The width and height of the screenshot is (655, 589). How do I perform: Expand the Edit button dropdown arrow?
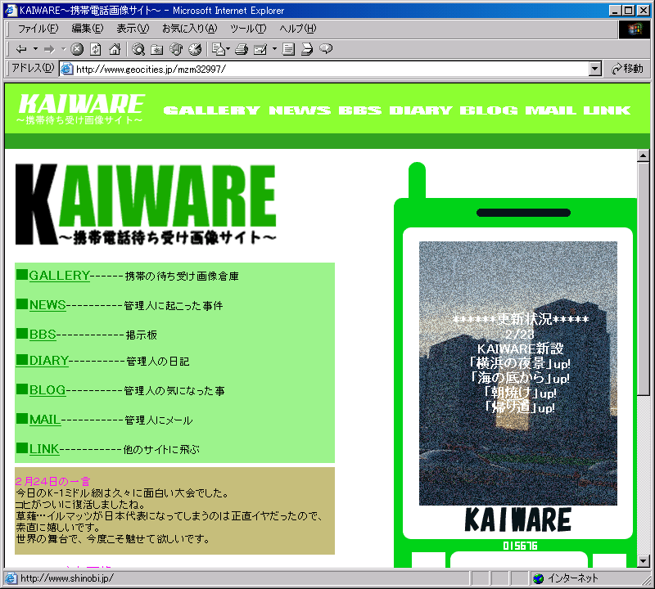[x=274, y=49]
